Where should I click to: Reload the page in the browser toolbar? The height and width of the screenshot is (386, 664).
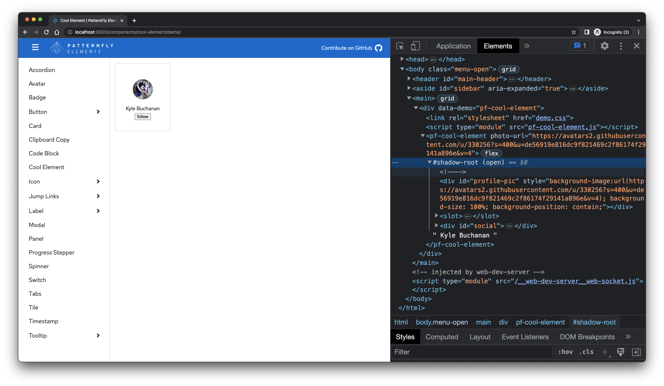(46, 32)
